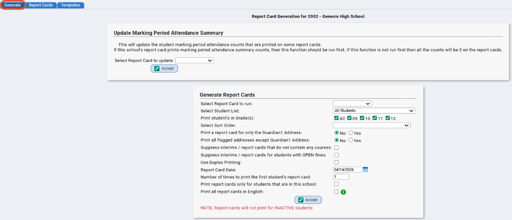Click the Report Card Generation for 2002 title
The image size is (512, 220).
[308, 17]
